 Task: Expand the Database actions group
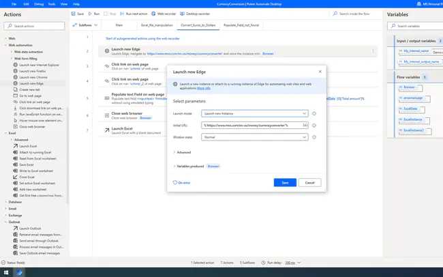16,202
